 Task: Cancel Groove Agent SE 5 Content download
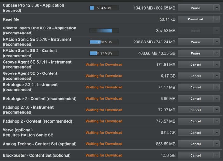point(196,76)
